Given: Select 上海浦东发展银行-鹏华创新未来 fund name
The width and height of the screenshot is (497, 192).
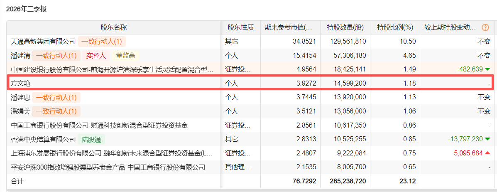Looking at the screenshot, I should pos(112,153).
